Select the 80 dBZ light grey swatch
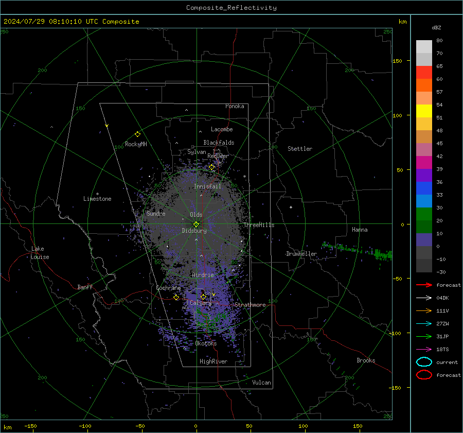 click(424, 47)
